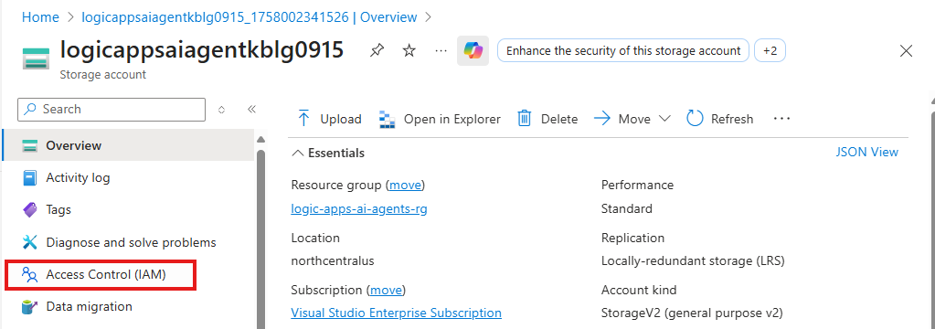Toggle expand-collapse of menu groups
Viewport: 935px width, 329px height.
click(221, 110)
